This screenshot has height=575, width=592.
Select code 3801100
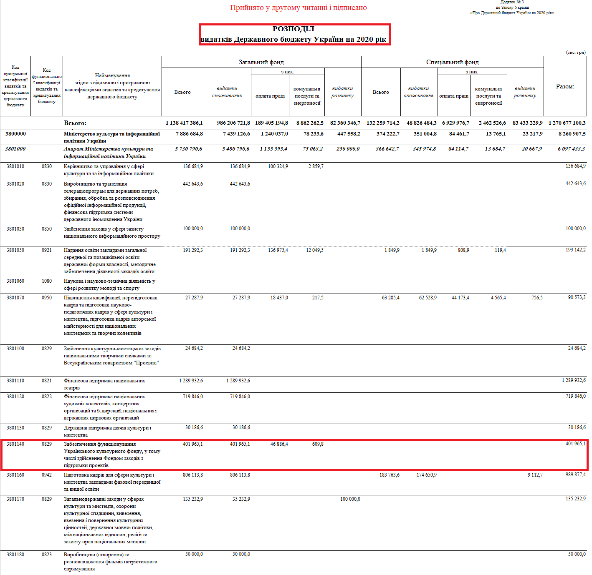point(15,349)
